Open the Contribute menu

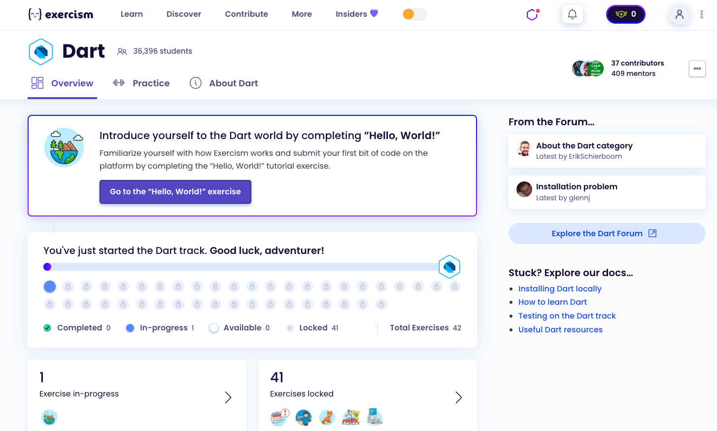coord(246,14)
